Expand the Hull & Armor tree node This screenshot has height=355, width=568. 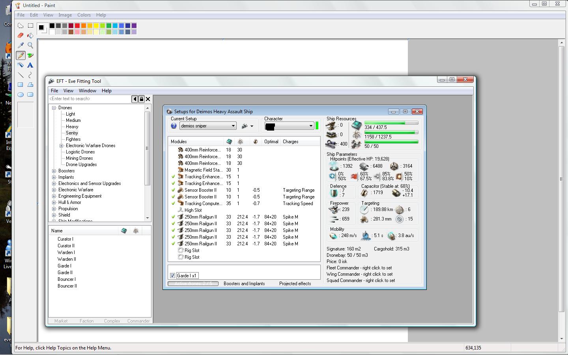(x=54, y=202)
